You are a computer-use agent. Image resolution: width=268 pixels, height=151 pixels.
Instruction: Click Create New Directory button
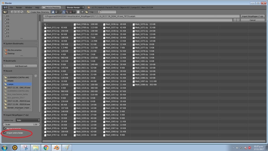(x=38, y=12)
